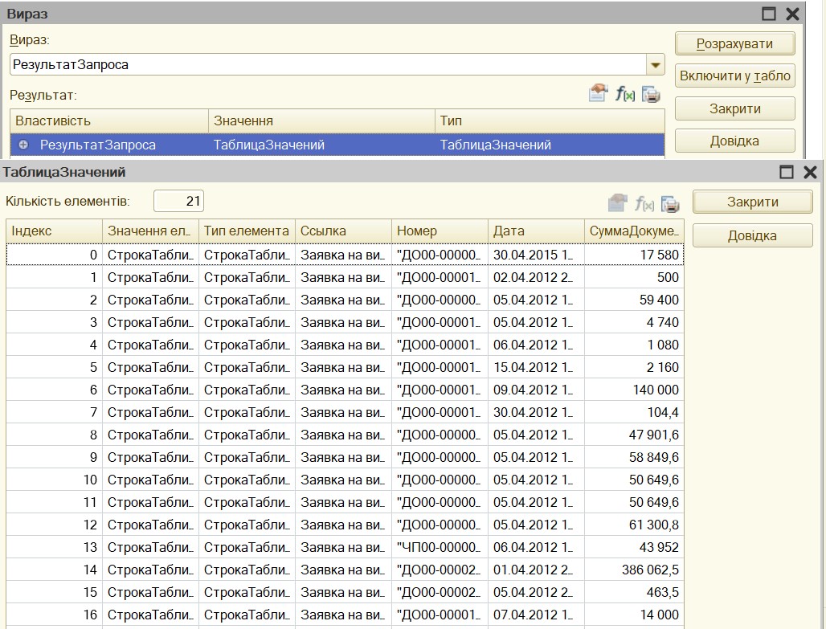Click Розрахувати button in Вираз window
The image size is (826, 629).
(735, 43)
